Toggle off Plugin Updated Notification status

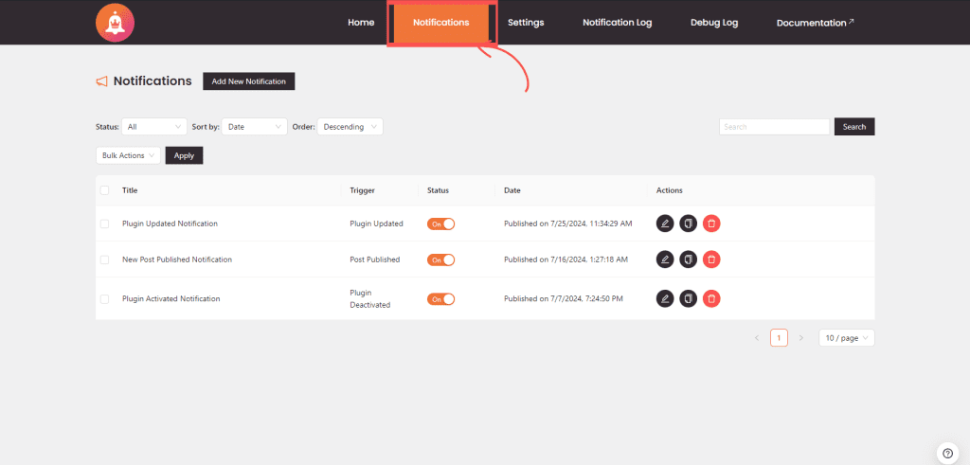click(441, 224)
